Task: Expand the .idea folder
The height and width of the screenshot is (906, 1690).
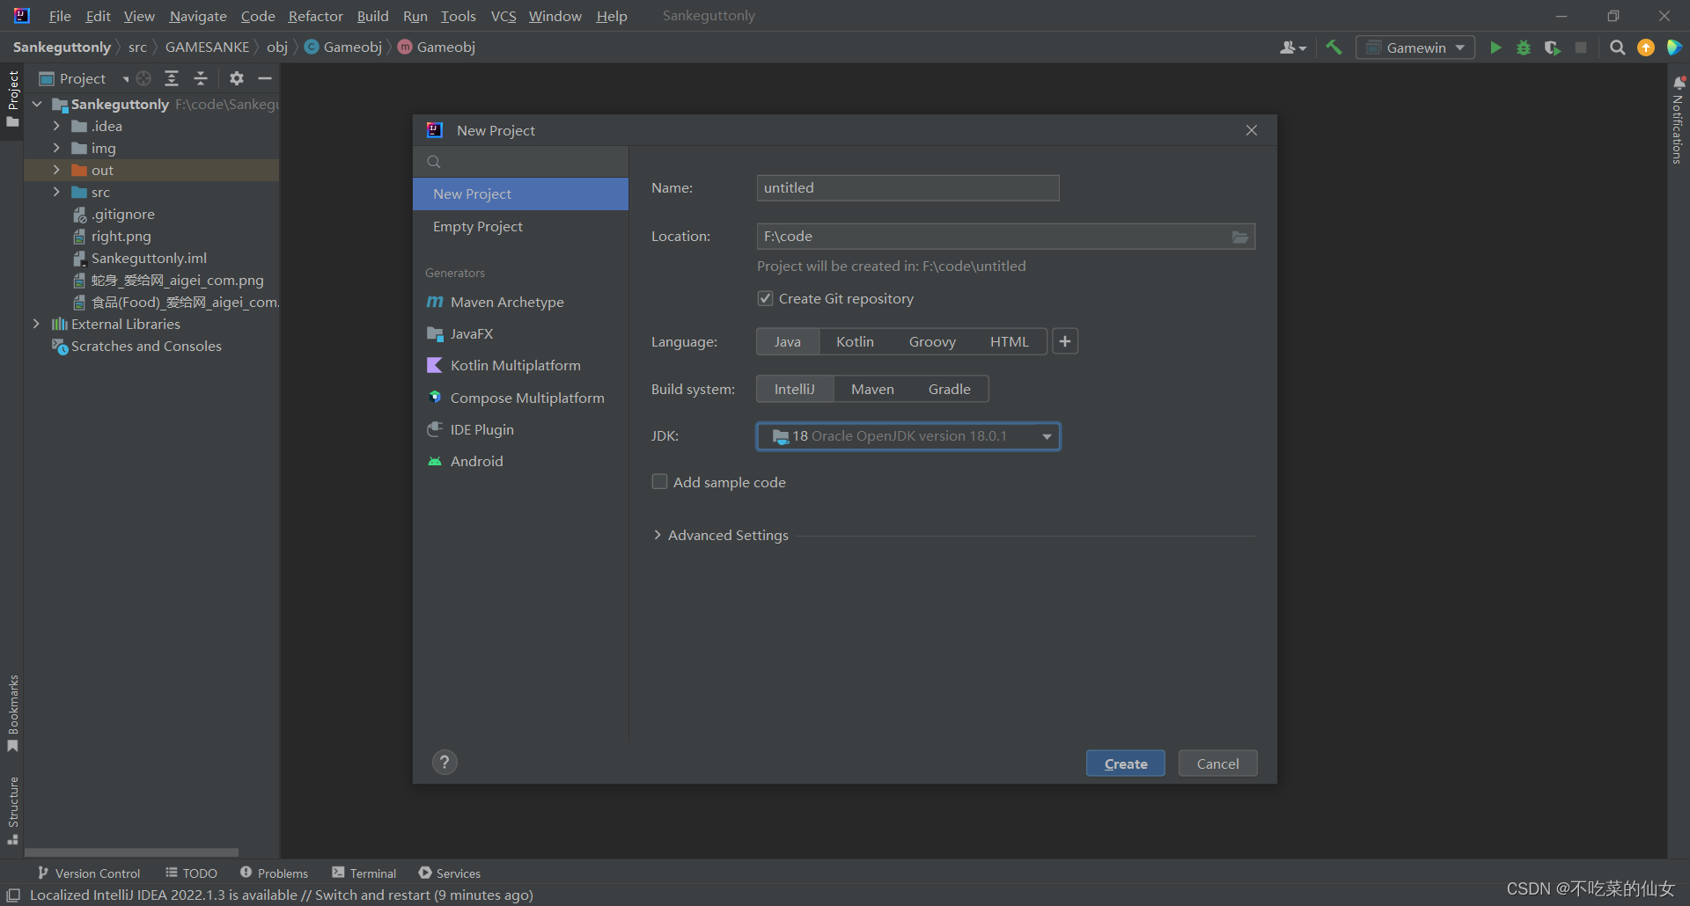Action: coord(56,126)
